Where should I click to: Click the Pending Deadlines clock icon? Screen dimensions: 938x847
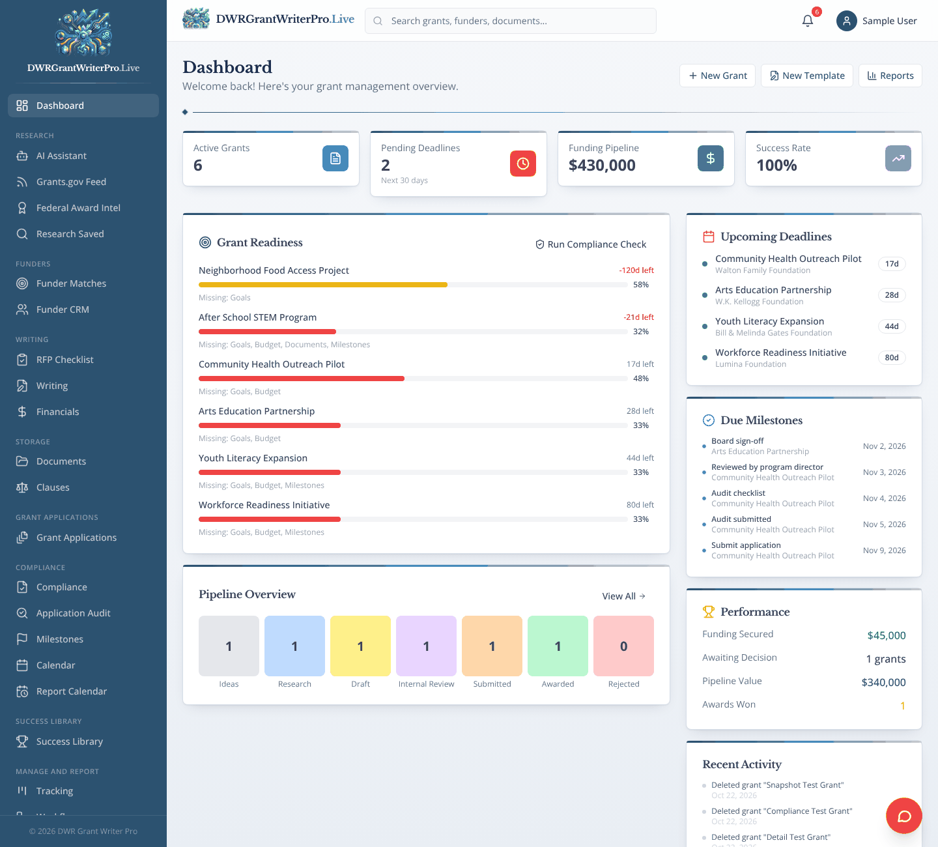pyautogui.click(x=523, y=164)
